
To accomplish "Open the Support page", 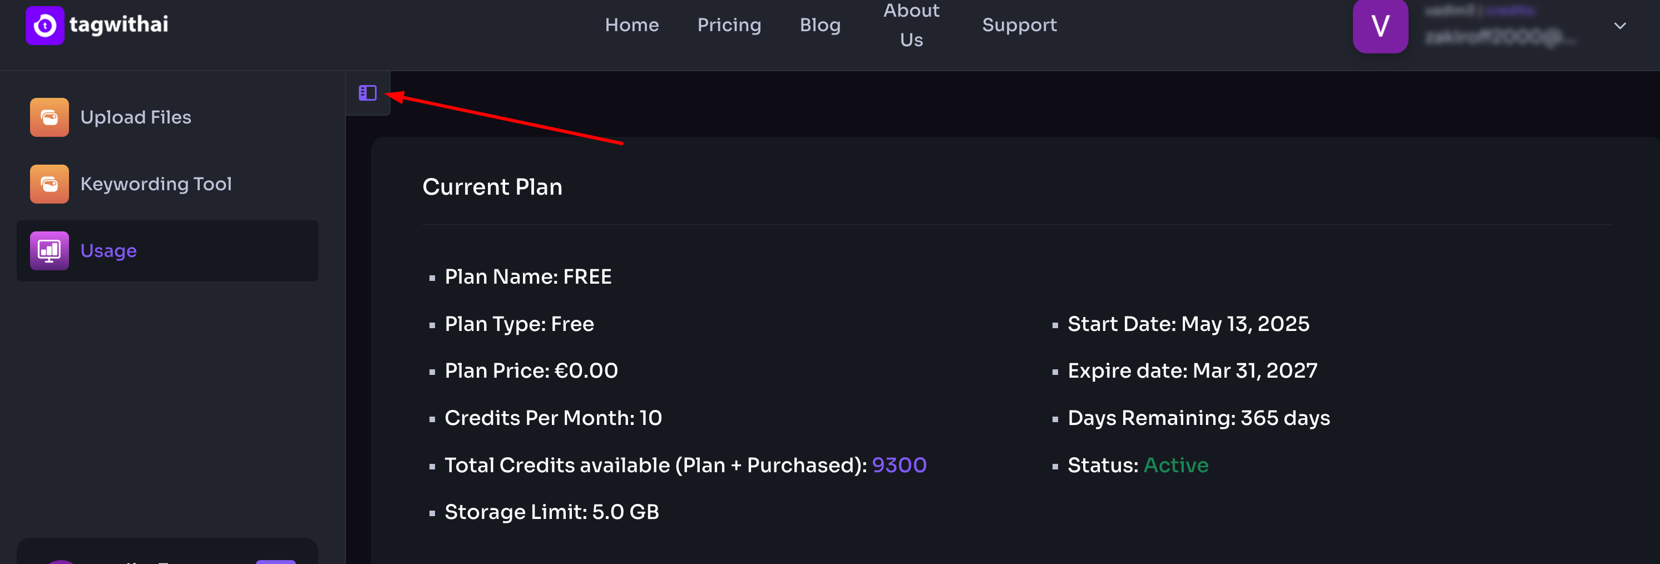I will (1019, 25).
